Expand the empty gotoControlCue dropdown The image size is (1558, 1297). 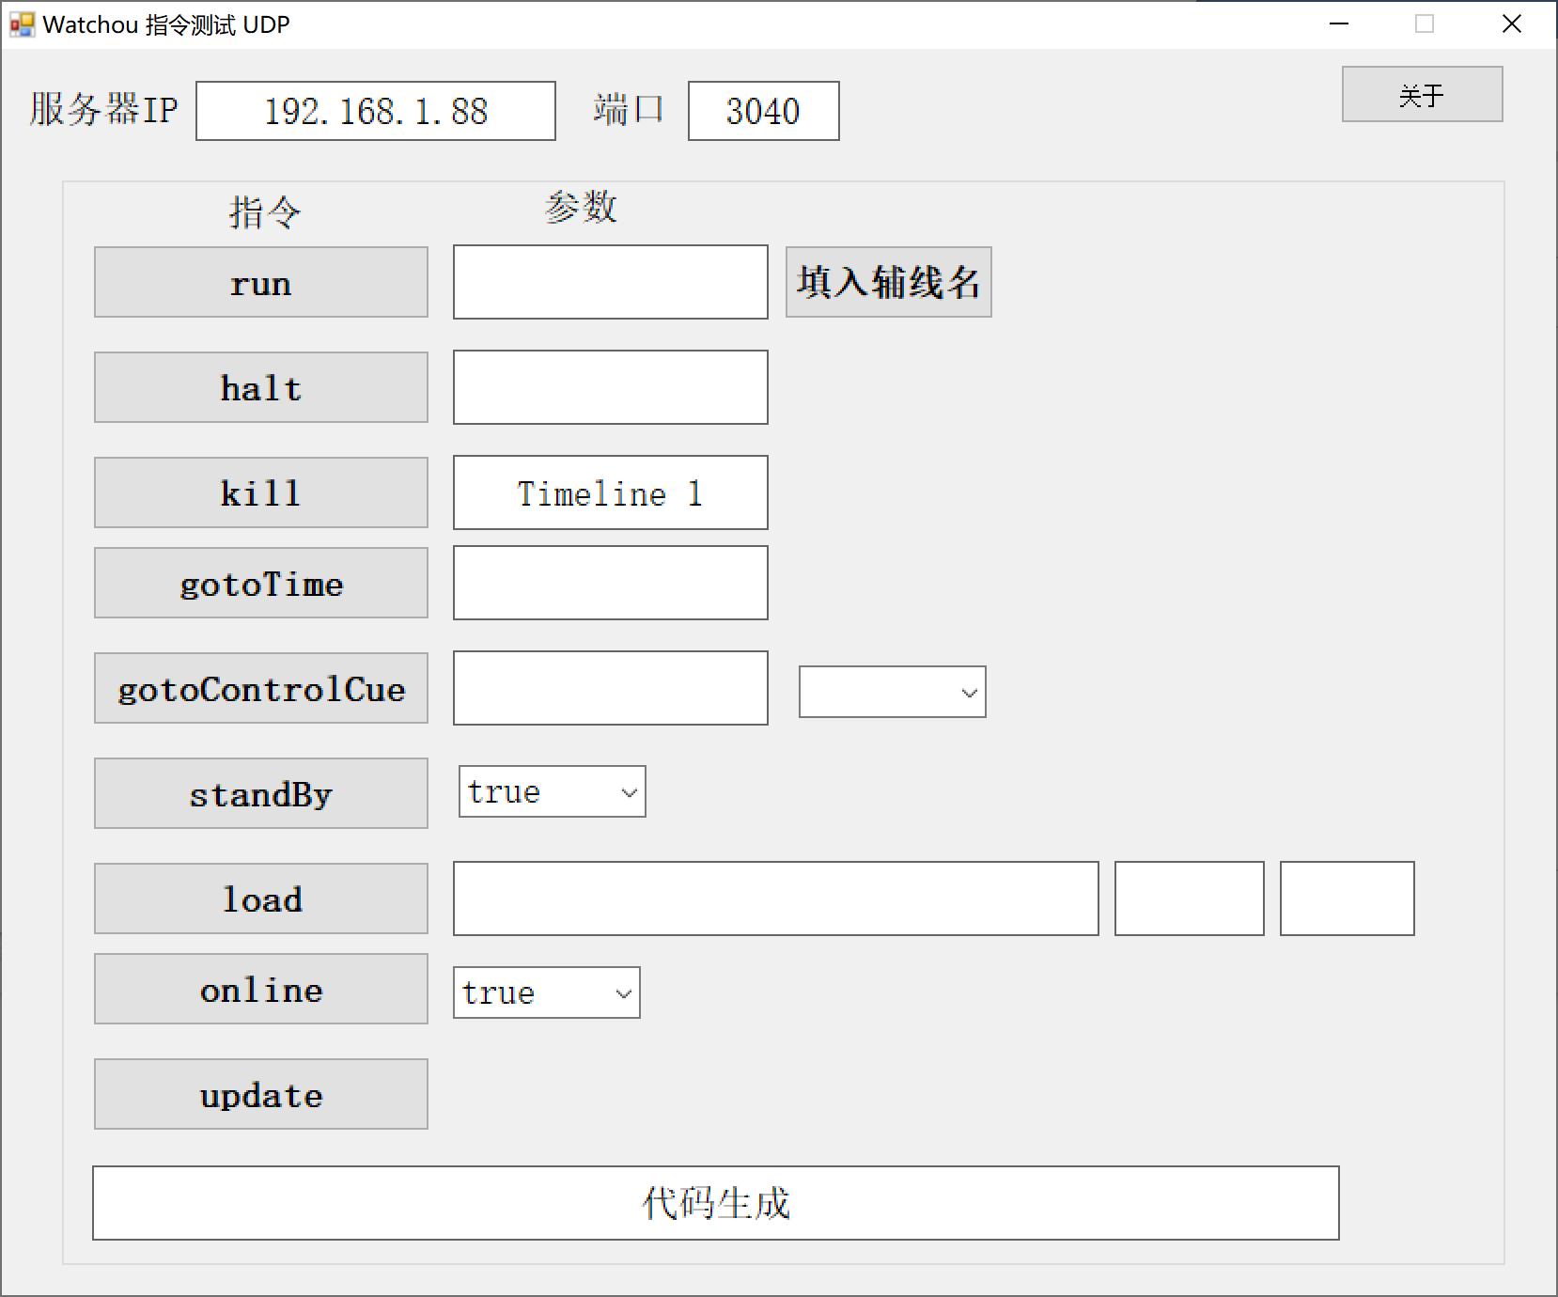[892, 692]
